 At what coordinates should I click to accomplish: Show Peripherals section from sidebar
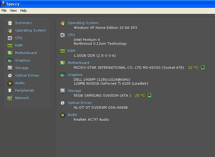point(25,90)
